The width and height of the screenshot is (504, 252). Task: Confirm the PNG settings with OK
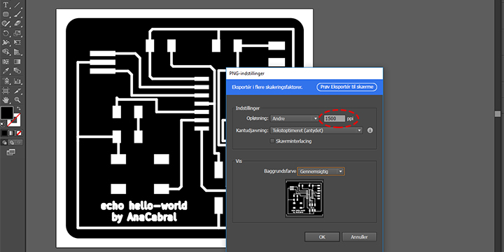322,237
